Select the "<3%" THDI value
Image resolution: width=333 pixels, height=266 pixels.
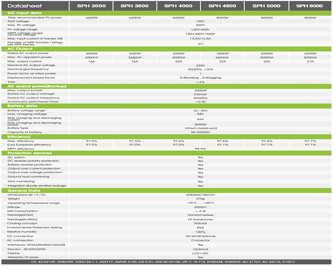click(x=200, y=82)
